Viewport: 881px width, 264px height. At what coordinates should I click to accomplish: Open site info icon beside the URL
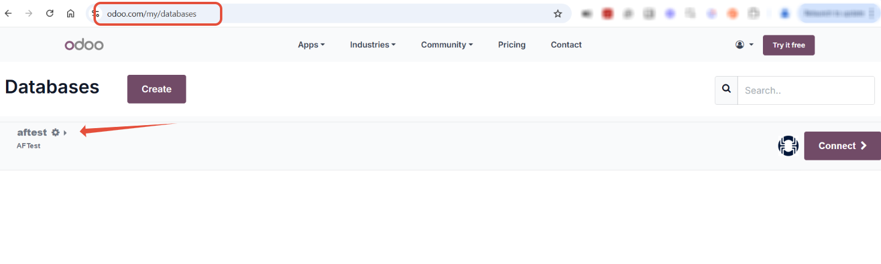95,13
